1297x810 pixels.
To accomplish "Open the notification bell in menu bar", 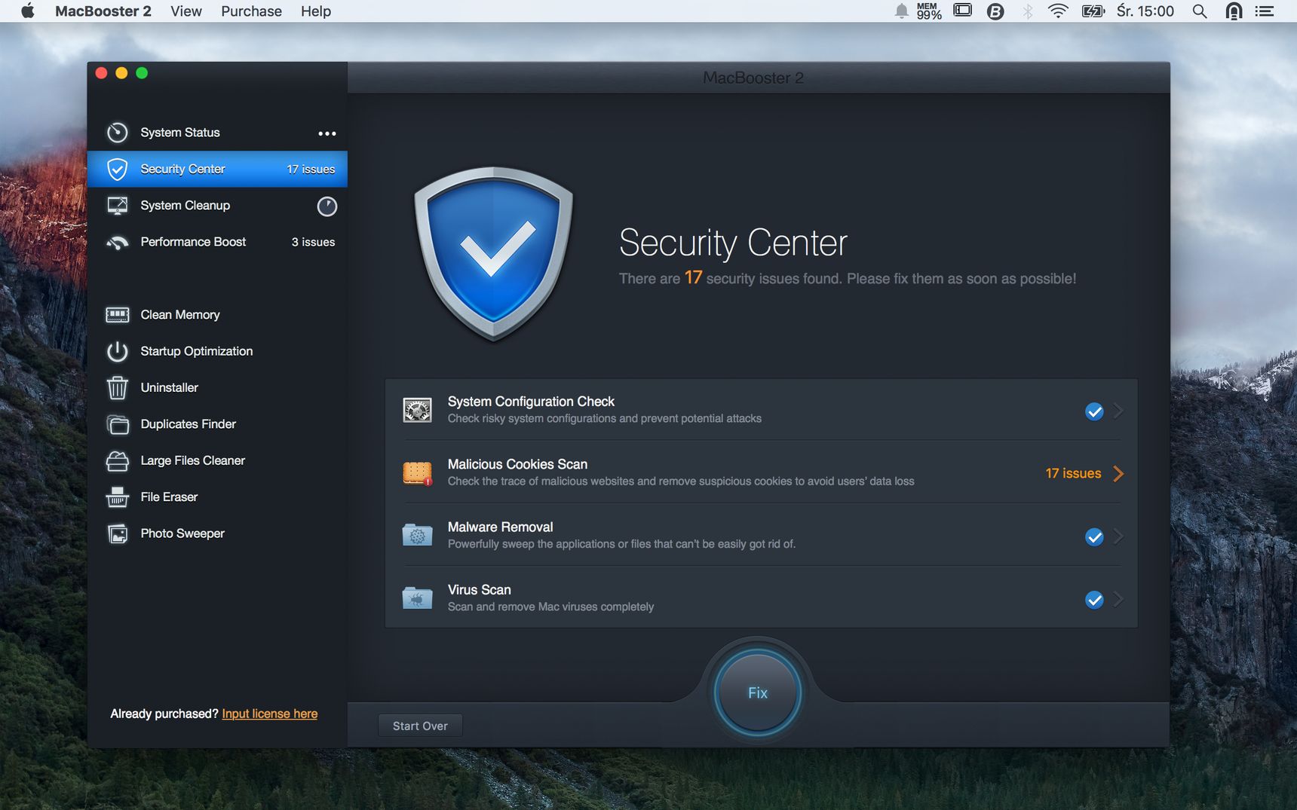I will [901, 11].
